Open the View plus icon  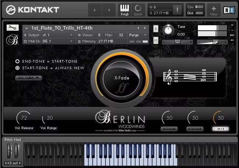click(214, 10)
